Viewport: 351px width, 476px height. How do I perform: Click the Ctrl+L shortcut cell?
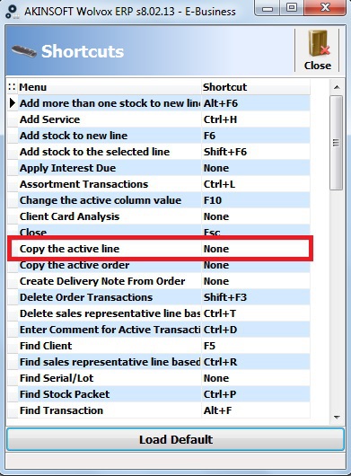pos(256,184)
